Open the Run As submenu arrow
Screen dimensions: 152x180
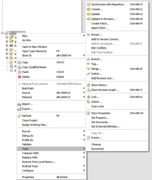pos(84,131)
